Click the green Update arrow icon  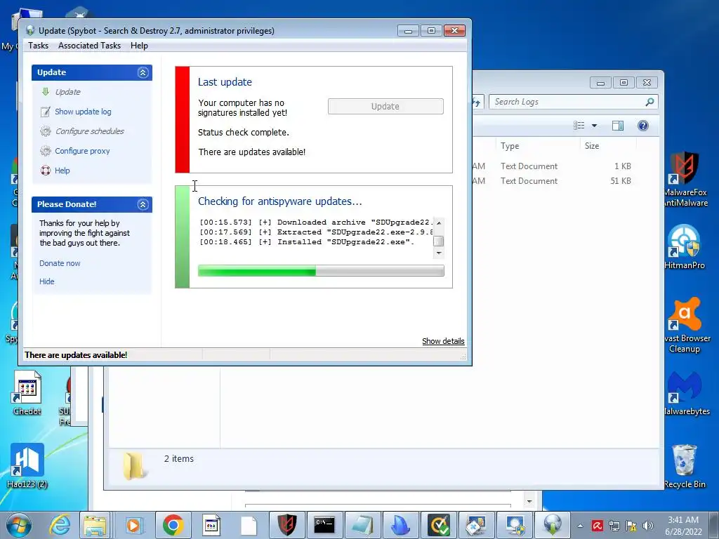click(x=46, y=92)
